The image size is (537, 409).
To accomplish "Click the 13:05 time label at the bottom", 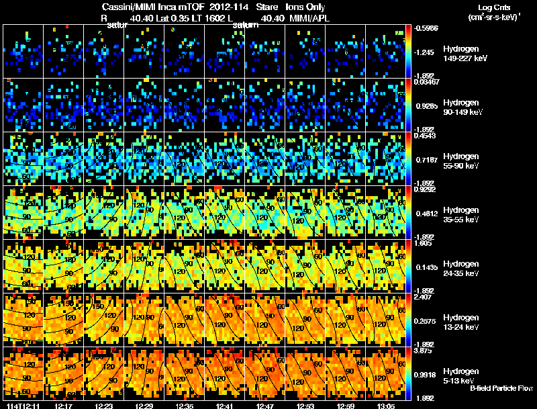I will click(x=385, y=406).
